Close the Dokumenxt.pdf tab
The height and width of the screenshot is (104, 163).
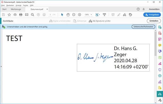click(x=47, y=9)
